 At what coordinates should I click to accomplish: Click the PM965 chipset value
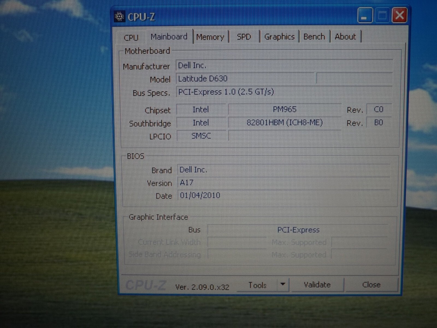tap(285, 109)
